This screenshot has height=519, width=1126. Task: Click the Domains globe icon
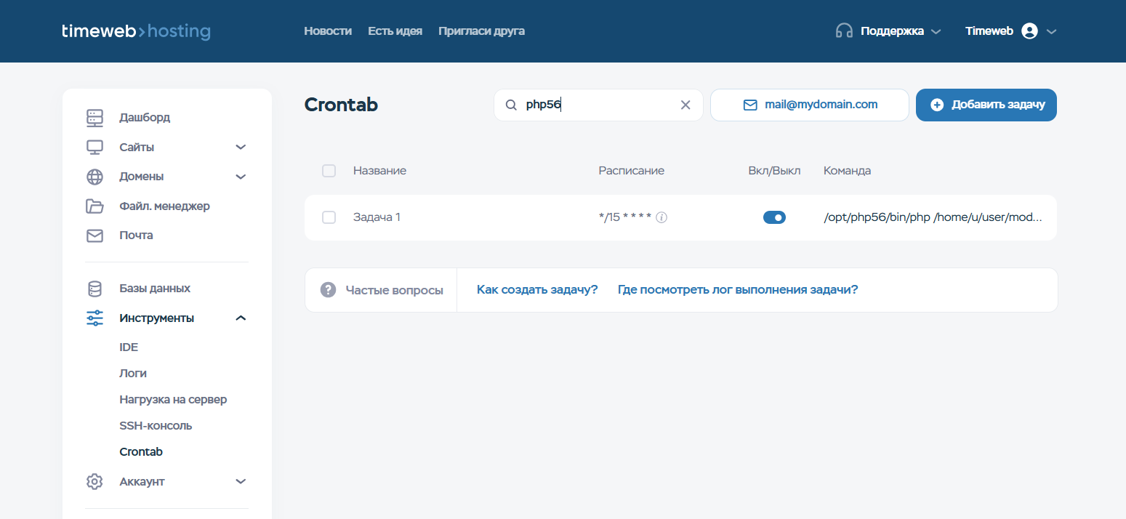[x=94, y=177]
